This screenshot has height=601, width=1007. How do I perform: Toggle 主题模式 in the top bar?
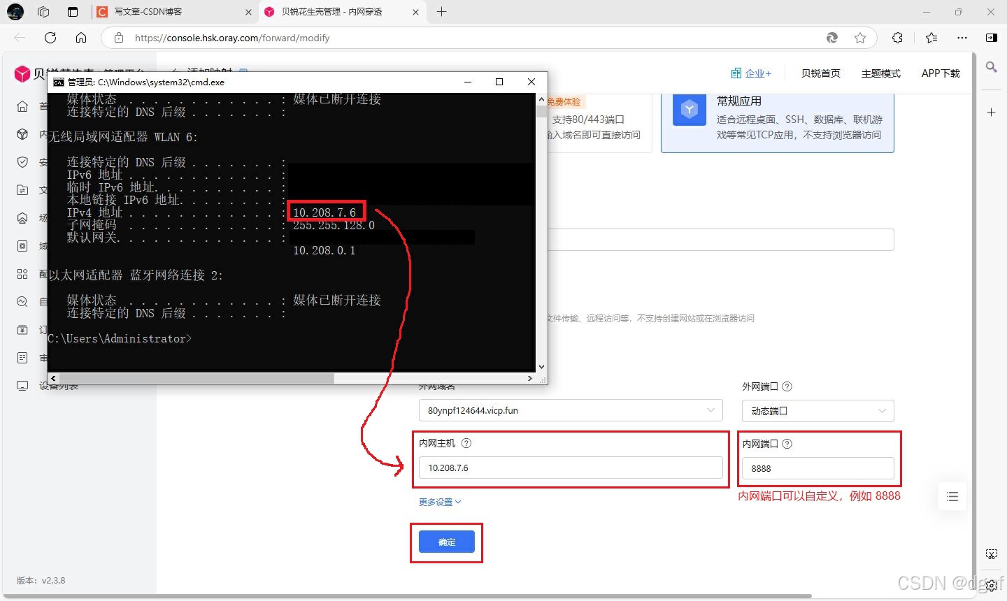880,73
